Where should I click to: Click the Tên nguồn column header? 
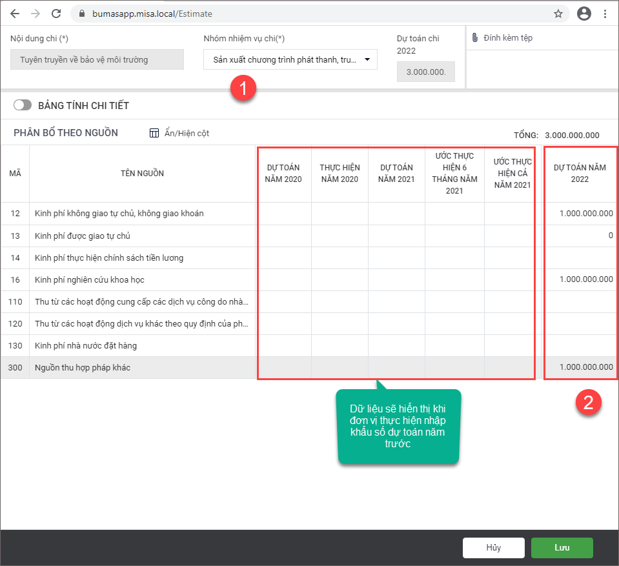click(142, 173)
